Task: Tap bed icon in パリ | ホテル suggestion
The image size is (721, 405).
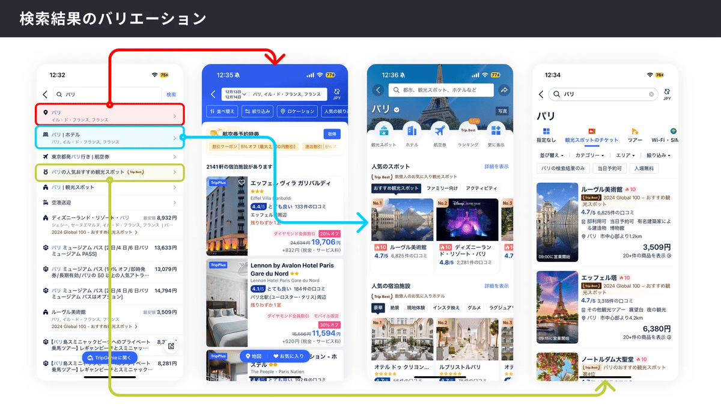Action: [46, 135]
